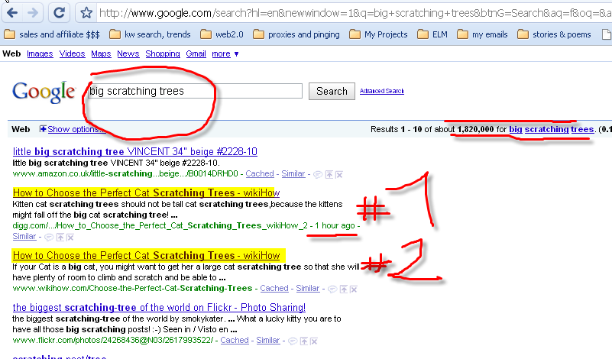612x359 pixels.
Task: Switch to Shopping search
Action: click(163, 53)
